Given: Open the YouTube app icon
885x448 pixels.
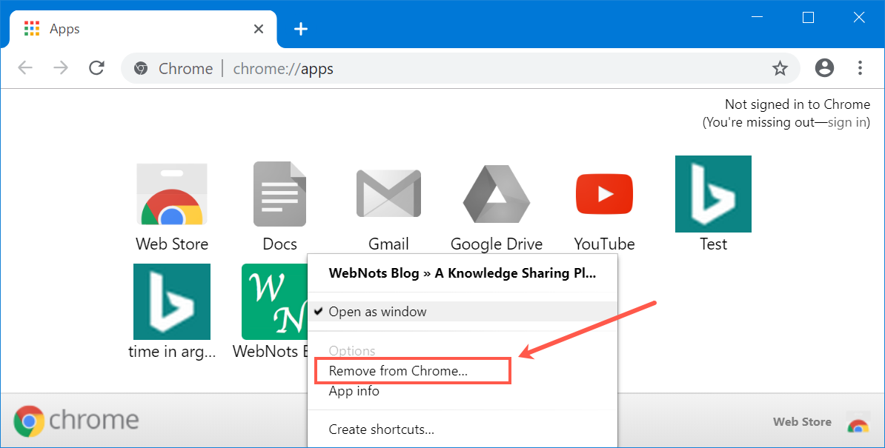Looking at the screenshot, I should [604, 194].
